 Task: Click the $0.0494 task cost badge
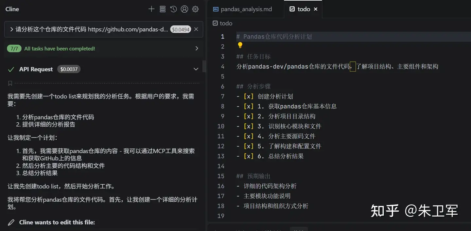pyautogui.click(x=181, y=29)
